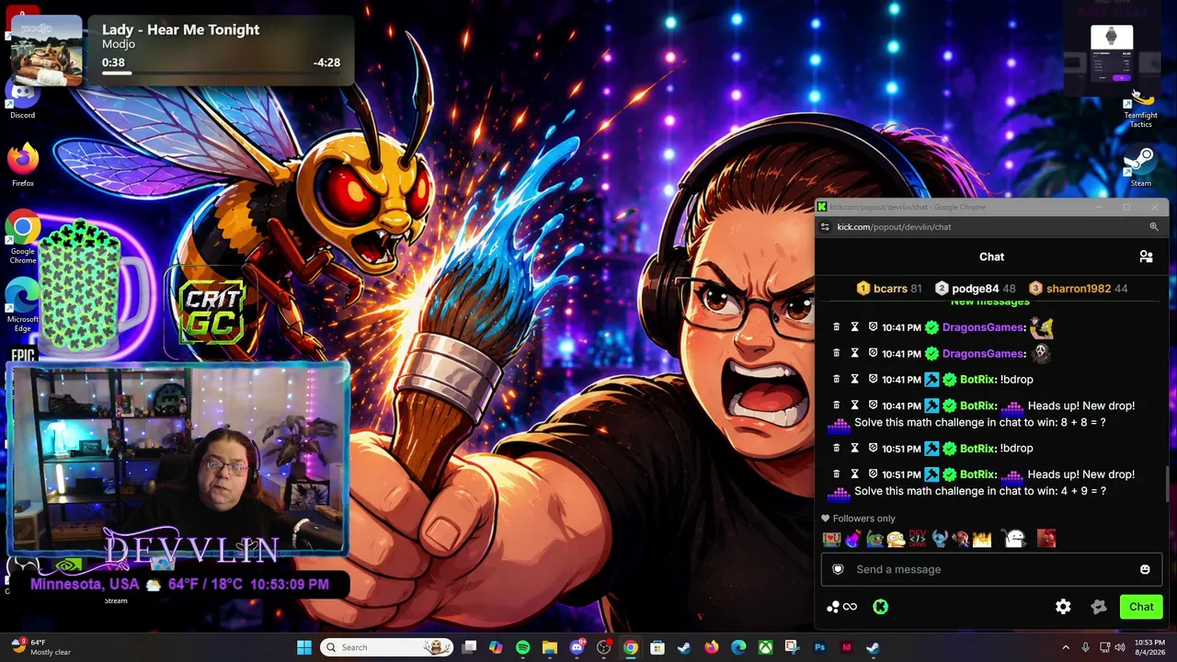The width and height of the screenshot is (1177, 662).
Task: Click the grey badge icon next to Chat button
Action: click(x=1099, y=607)
